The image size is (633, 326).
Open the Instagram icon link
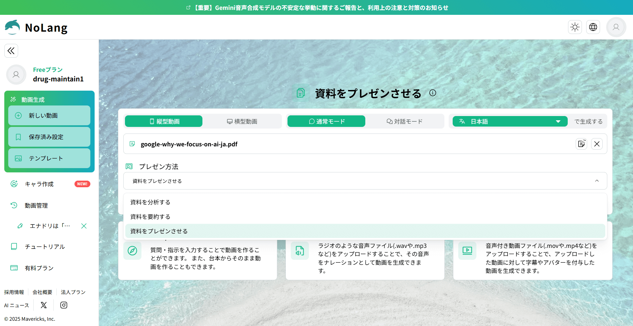point(64,305)
